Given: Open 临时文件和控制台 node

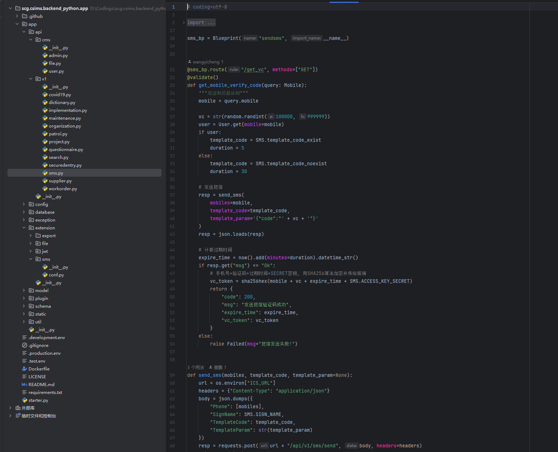Looking at the screenshot, I should coord(39,416).
